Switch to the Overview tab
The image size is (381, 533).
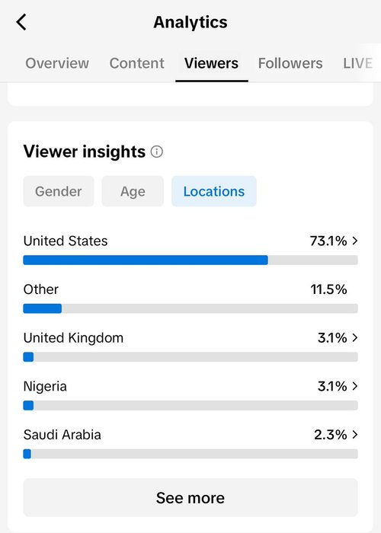coord(57,63)
